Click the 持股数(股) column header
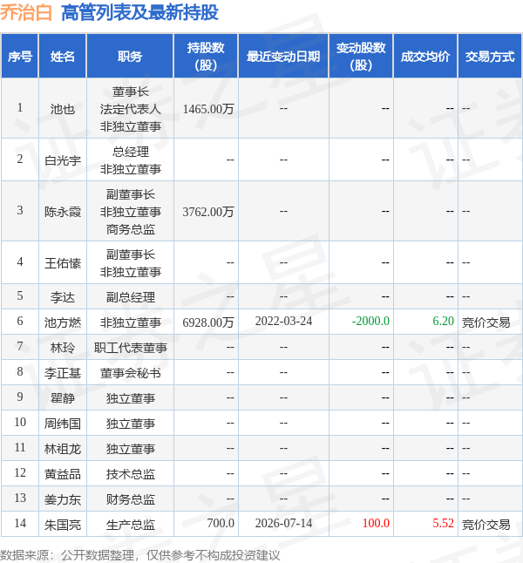The height and width of the screenshot is (563, 523). tap(206, 57)
